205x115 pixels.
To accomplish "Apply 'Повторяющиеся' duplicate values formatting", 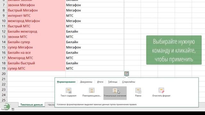I will [x=92, y=92].
